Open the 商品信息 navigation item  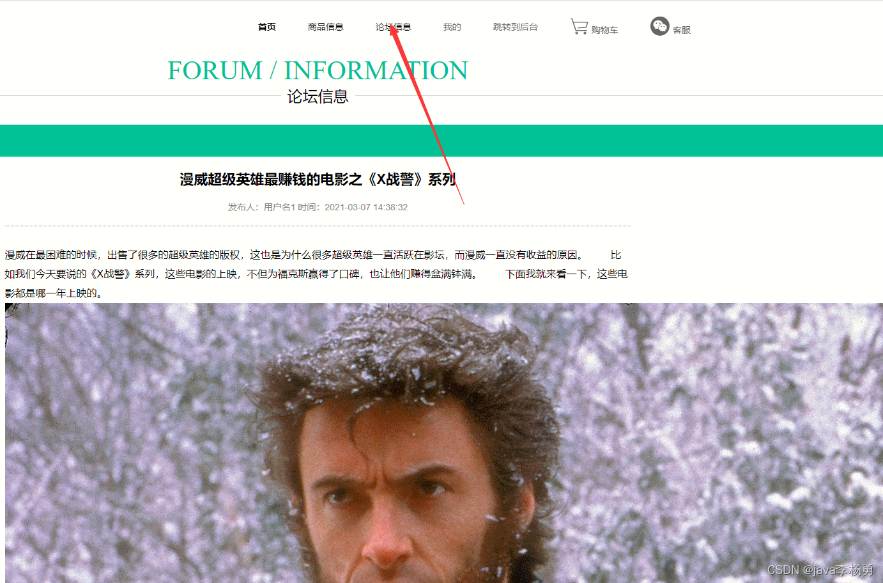point(326,27)
